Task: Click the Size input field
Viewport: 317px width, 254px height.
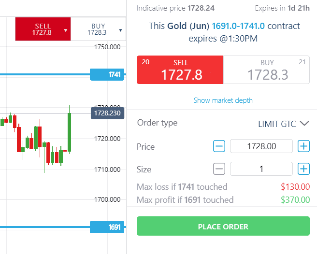Action: click(x=261, y=169)
